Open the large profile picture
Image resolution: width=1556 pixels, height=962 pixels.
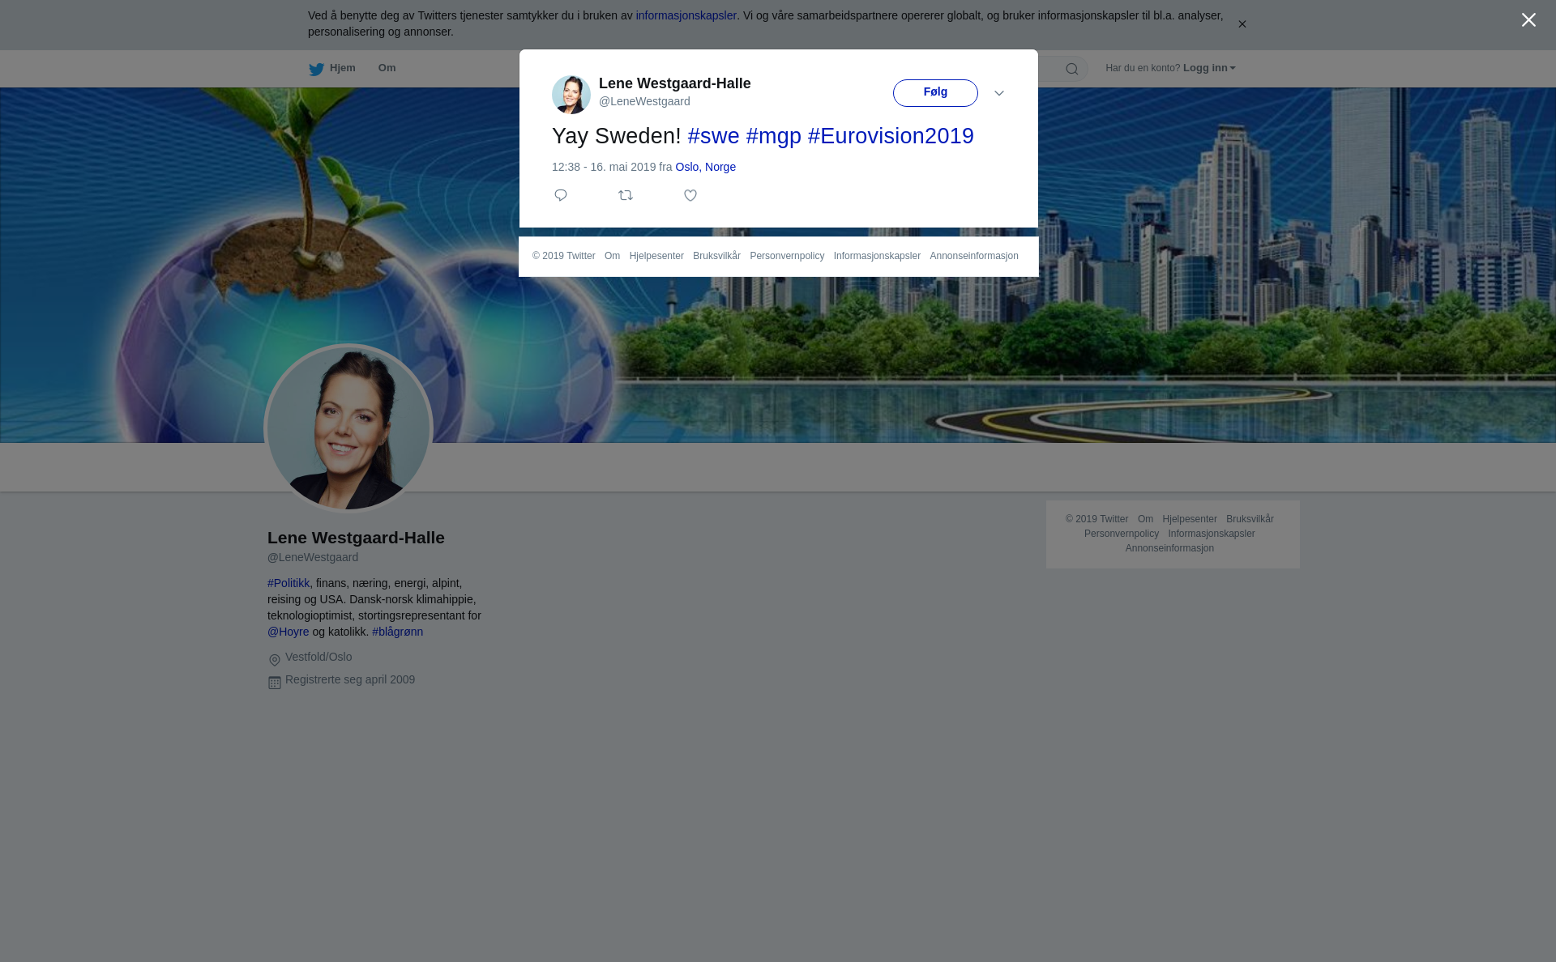pyautogui.click(x=348, y=428)
